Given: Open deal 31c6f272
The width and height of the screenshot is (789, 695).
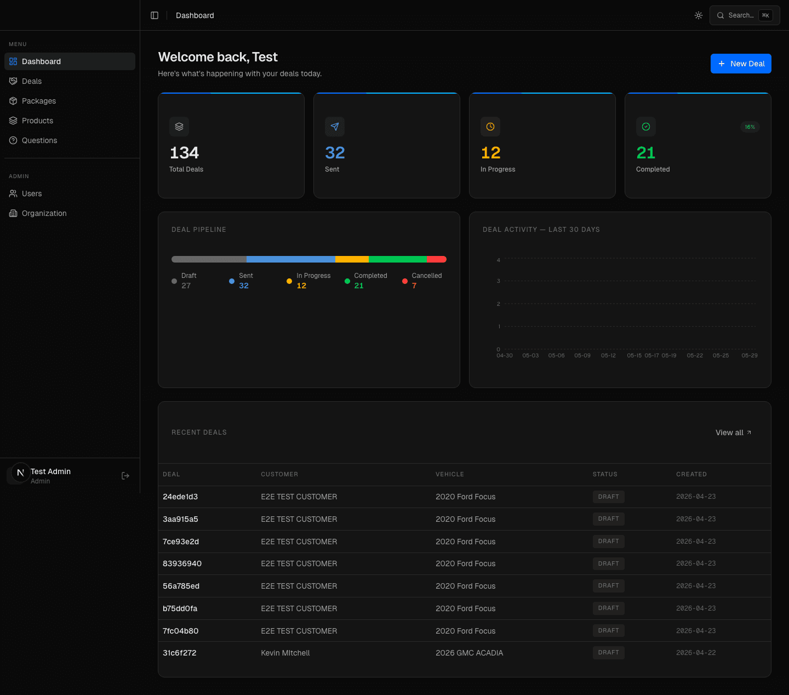Looking at the screenshot, I should (179, 653).
